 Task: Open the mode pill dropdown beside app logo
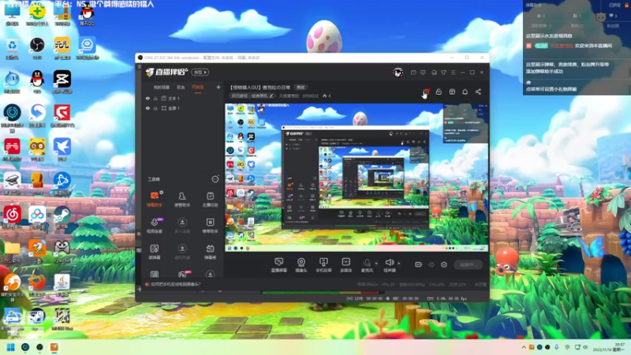click(200, 73)
